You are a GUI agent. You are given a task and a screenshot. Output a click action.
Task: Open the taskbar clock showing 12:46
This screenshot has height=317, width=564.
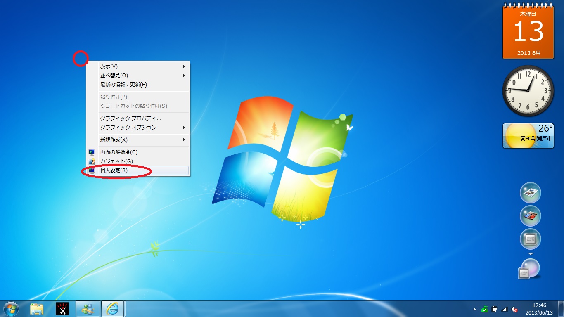pyautogui.click(x=539, y=305)
